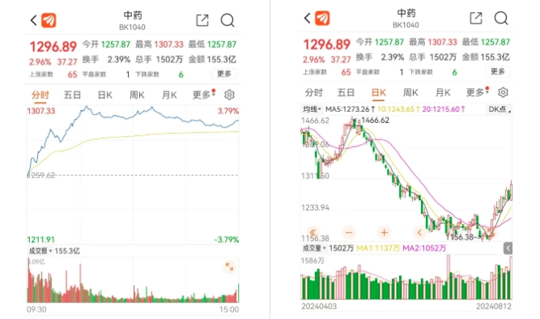
Task: Switch to 五日 tab in left panel
Action: coord(72,95)
